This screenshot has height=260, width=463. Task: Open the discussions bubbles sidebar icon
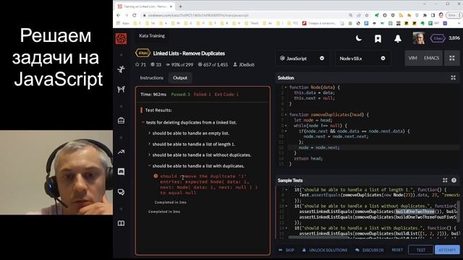click(121, 192)
